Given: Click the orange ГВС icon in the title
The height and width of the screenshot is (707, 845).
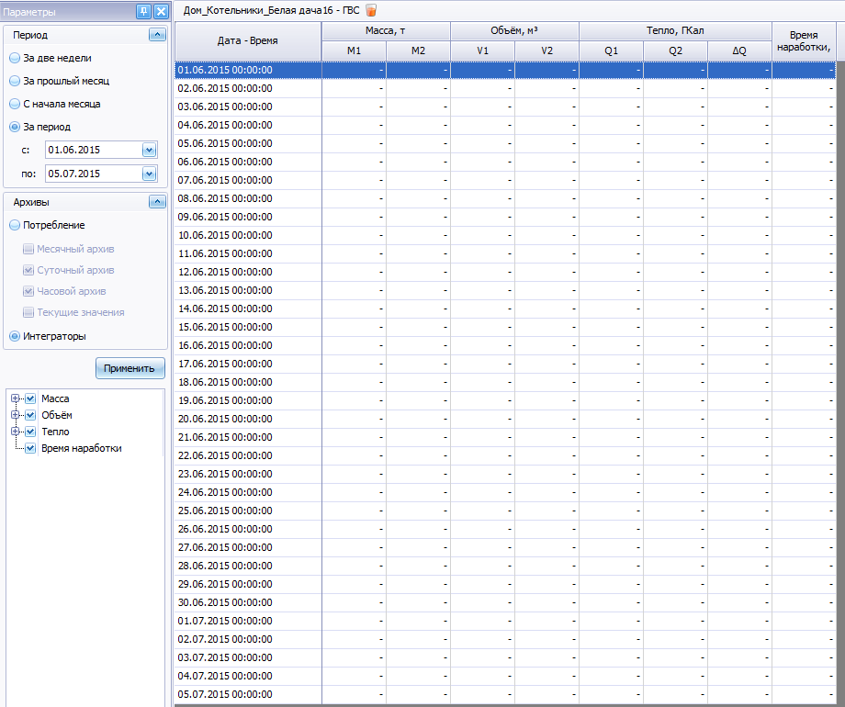Looking at the screenshot, I should (x=371, y=10).
